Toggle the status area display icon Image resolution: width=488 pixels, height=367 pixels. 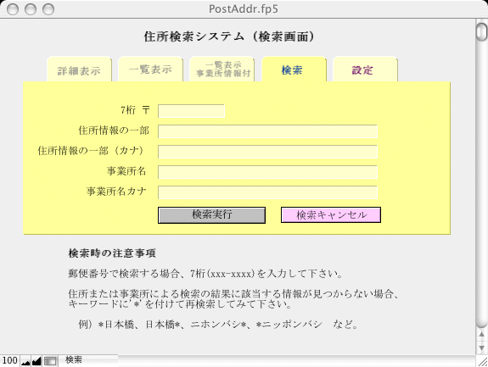[50, 361]
